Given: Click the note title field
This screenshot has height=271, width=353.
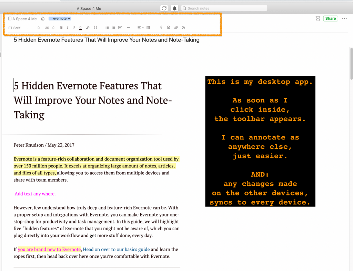Looking at the screenshot, I should pyautogui.click(x=107, y=40).
